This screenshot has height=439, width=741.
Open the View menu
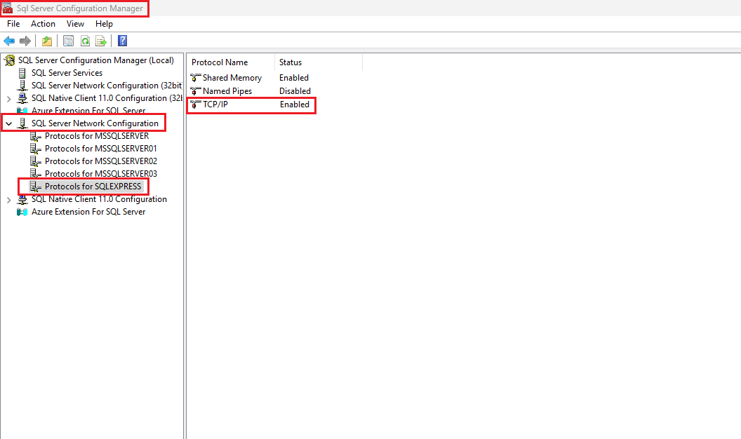[x=75, y=24]
